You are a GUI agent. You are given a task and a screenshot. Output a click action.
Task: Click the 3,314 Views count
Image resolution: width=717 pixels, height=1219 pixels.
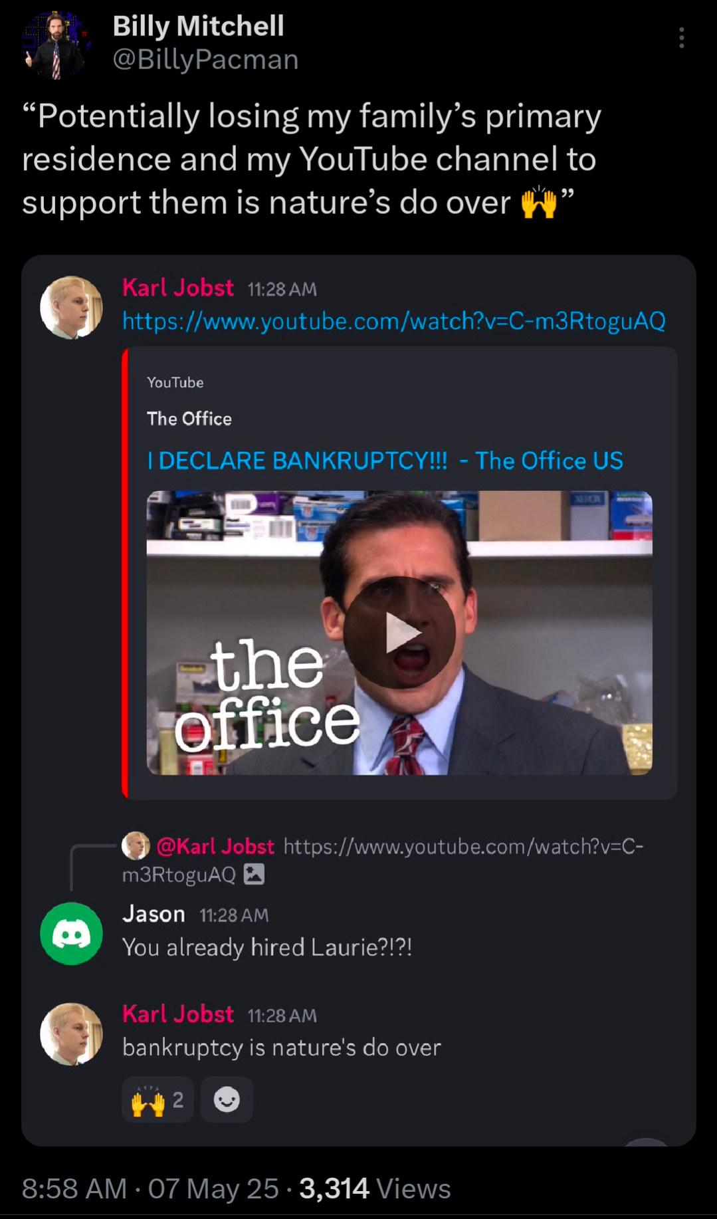tap(375, 1188)
